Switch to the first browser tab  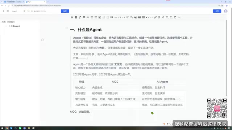coord(14,2)
